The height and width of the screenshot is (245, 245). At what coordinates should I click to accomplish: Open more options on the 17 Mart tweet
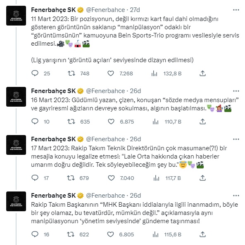[x=236, y=139]
